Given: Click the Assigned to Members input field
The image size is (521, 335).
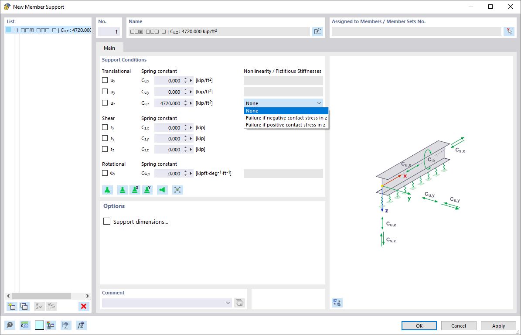Looking at the screenshot, I should 416,31.
